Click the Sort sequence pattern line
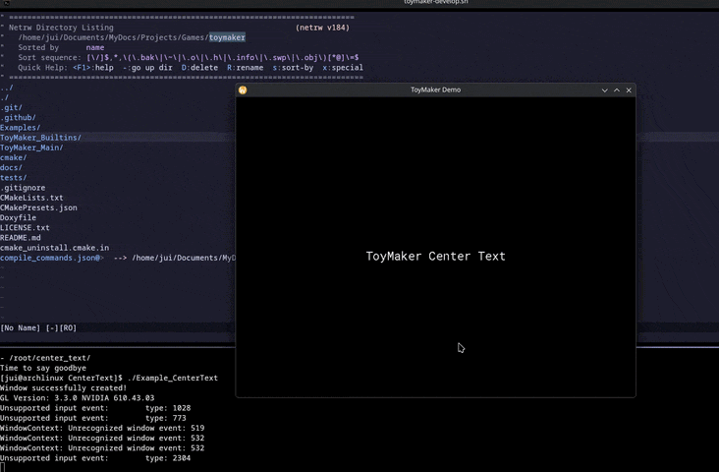 [x=188, y=58]
